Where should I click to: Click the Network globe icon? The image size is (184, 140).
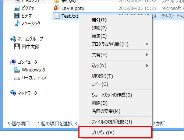pyautogui.click(x=13, y=93)
